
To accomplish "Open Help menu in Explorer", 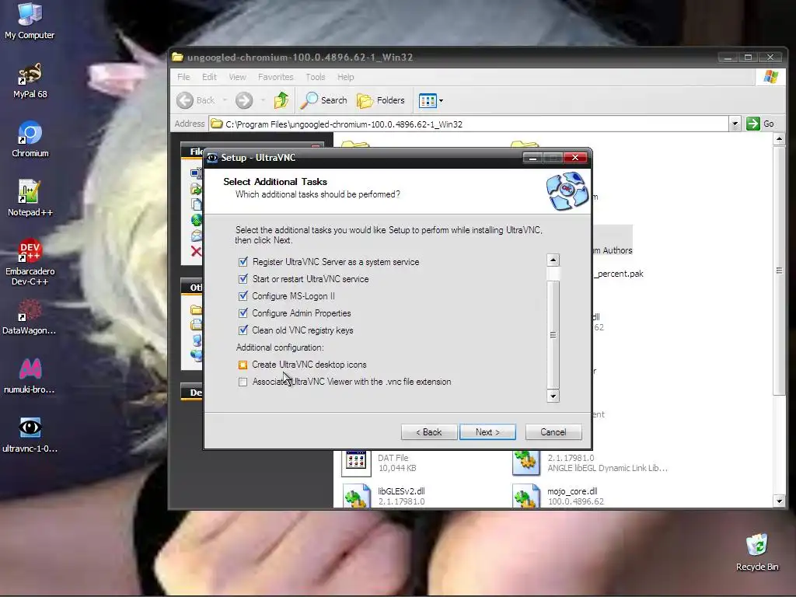I will [x=346, y=77].
